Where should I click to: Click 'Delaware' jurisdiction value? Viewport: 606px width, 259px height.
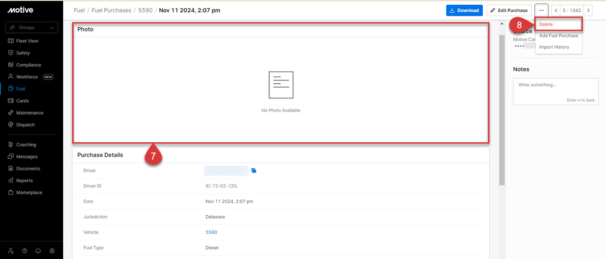click(x=215, y=217)
